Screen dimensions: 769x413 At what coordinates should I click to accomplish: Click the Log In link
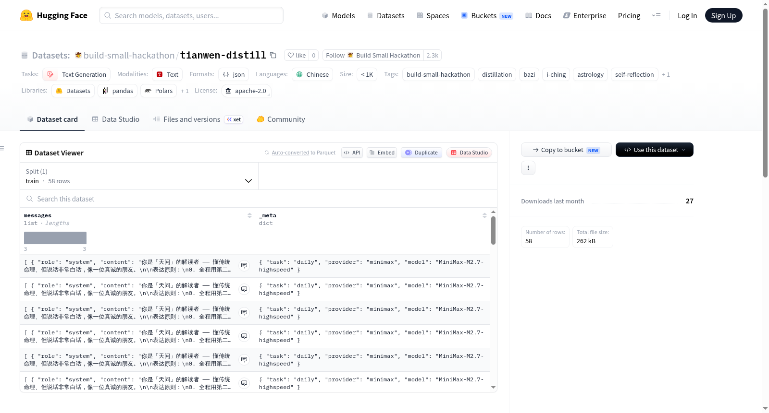click(x=687, y=15)
